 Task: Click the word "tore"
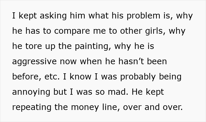pos(34,46)
